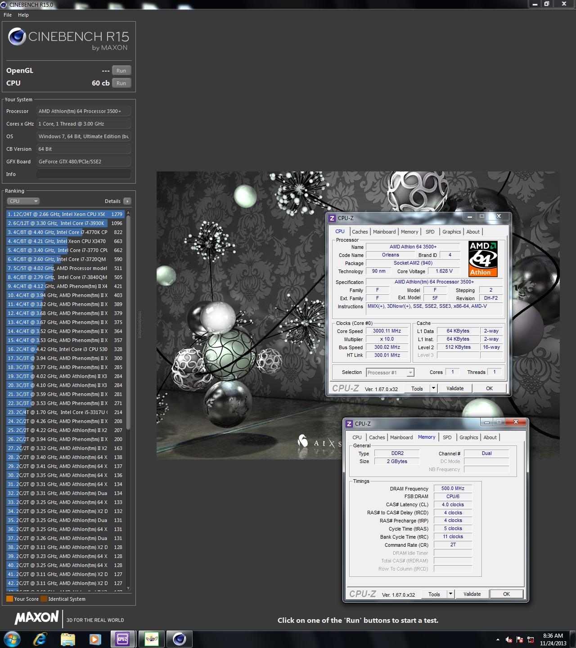The image size is (576, 648).
Task: Click Validate in lower CPU-Z window
Action: 472,594
